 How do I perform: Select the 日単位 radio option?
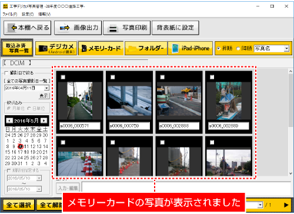click(x=29, y=108)
